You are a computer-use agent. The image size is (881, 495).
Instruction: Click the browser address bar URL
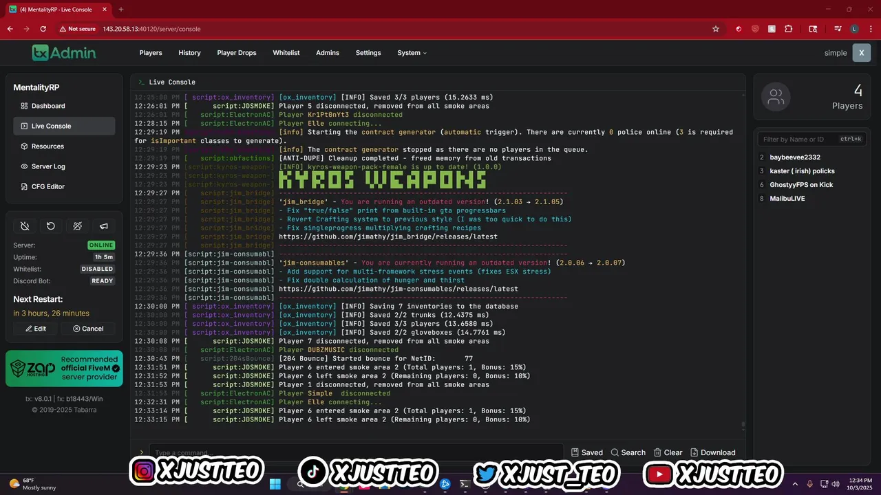pyautogui.click(x=151, y=29)
